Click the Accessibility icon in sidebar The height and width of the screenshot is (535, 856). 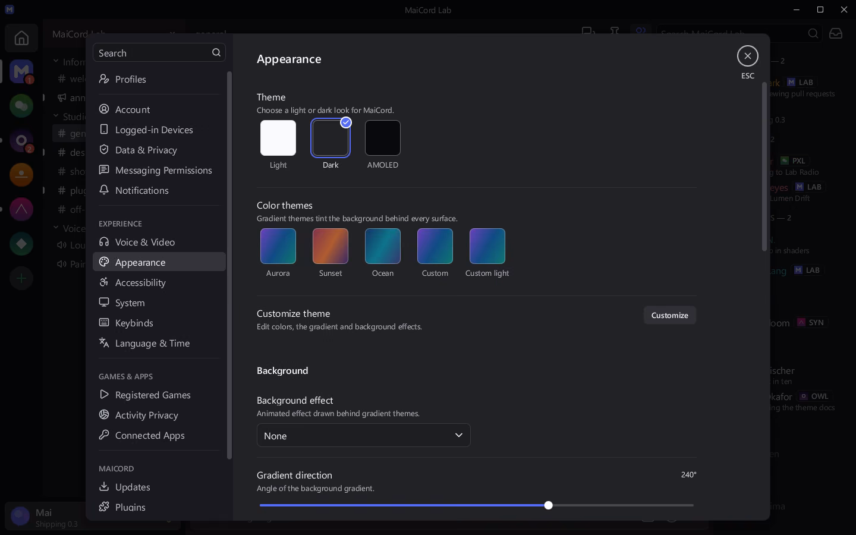104,282
